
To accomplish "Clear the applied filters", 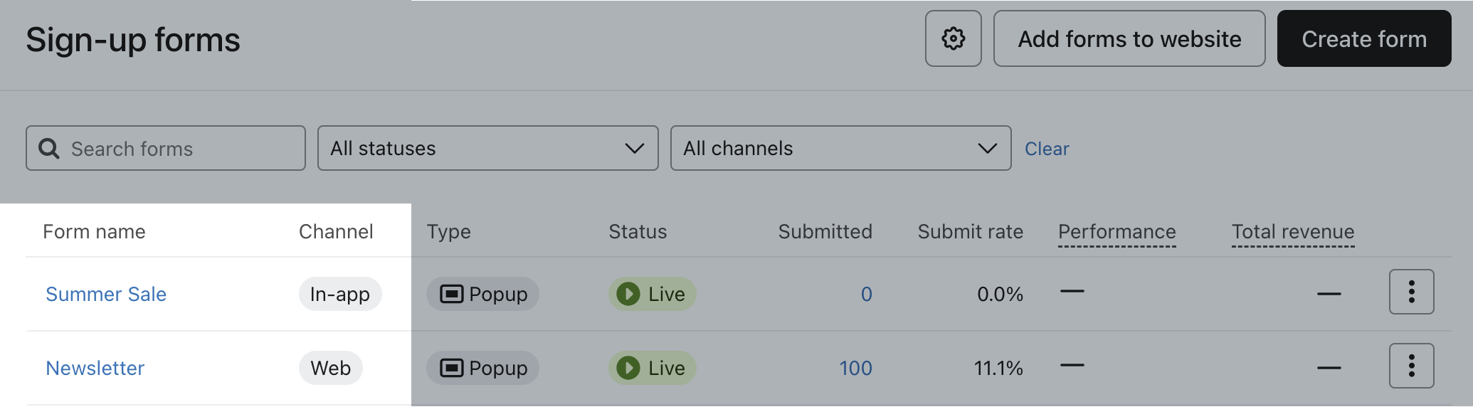I will pyautogui.click(x=1046, y=149).
